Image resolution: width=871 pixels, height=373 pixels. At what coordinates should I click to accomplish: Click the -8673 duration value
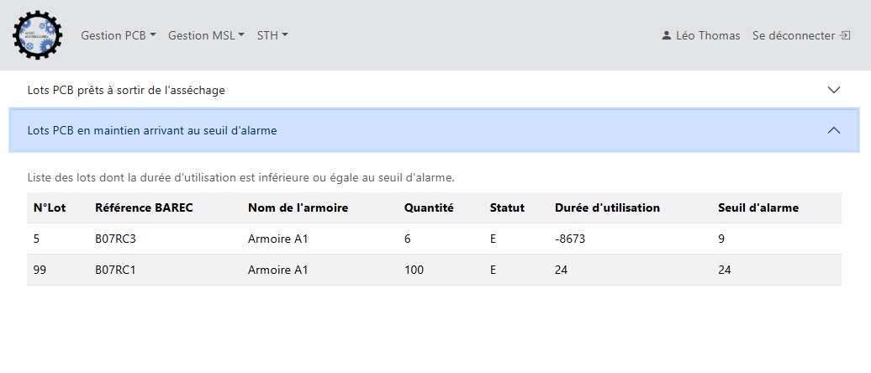pyautogui.click(x=569, y=239)
